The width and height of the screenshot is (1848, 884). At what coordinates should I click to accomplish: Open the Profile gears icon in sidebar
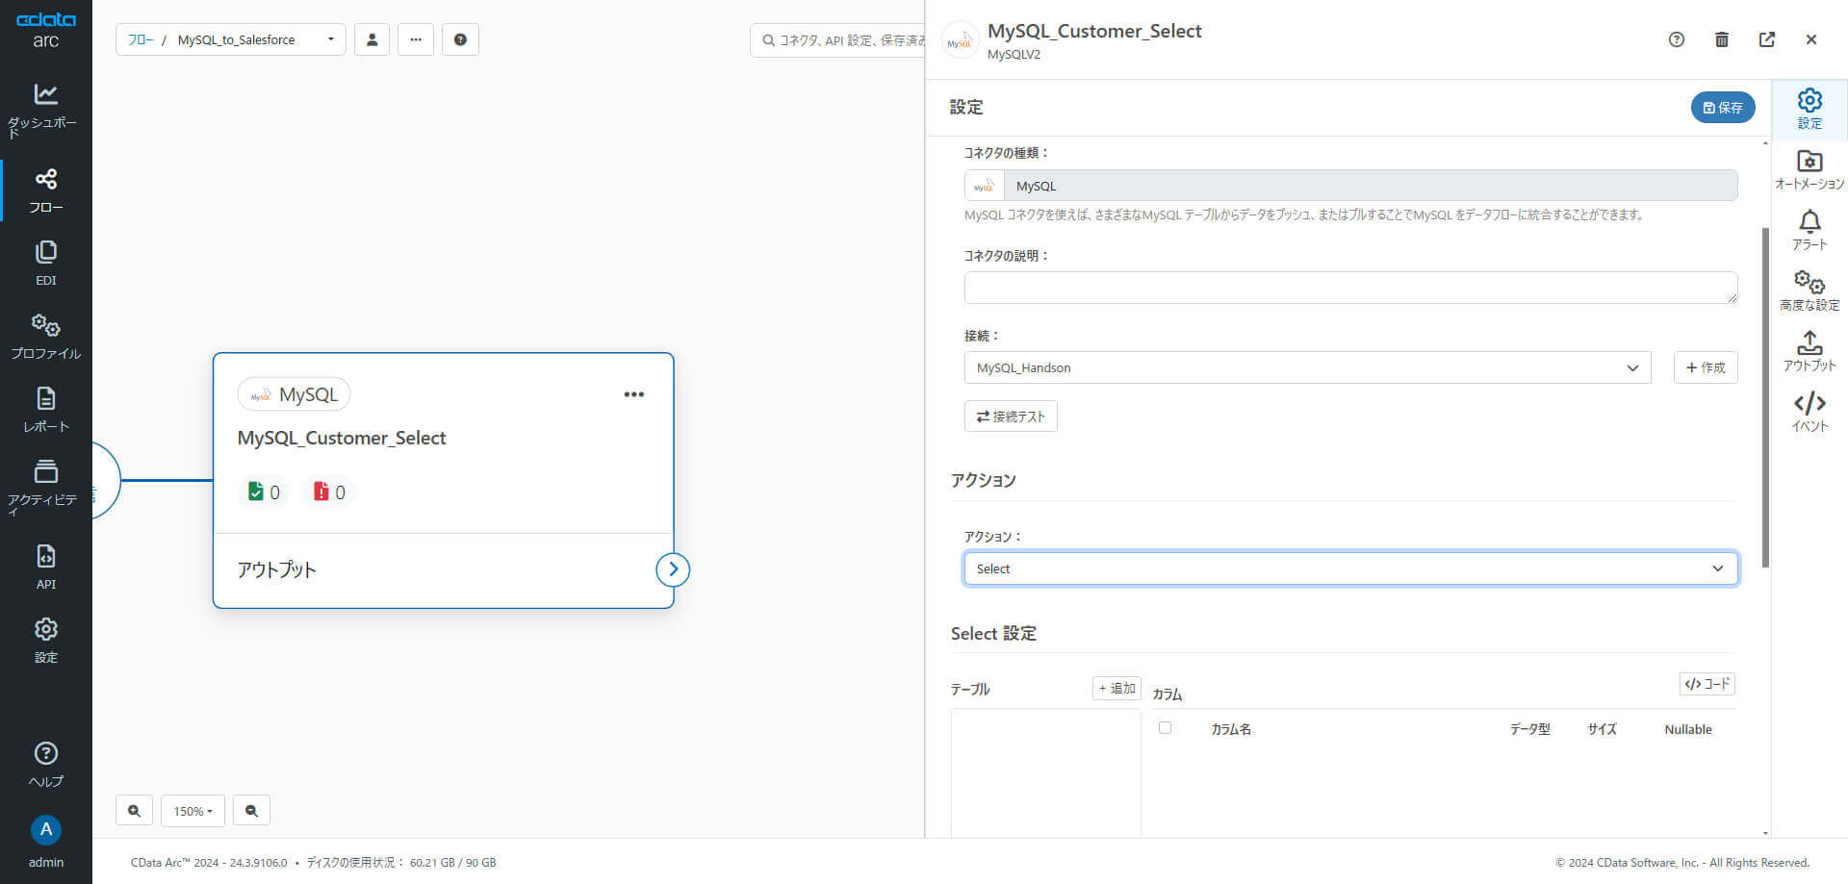[x=45, y=325]
